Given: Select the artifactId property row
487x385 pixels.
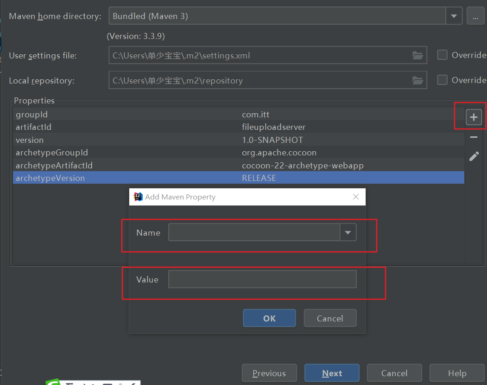Looking at the screenshot, I should 239,127.
